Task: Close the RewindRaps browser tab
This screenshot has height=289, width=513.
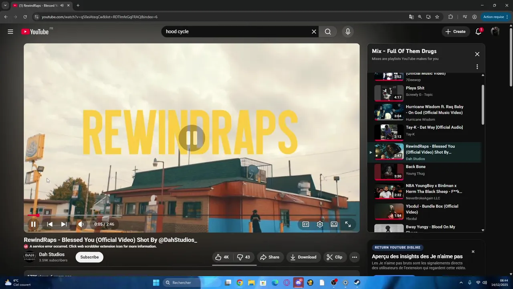Action: tap(68, 6)
